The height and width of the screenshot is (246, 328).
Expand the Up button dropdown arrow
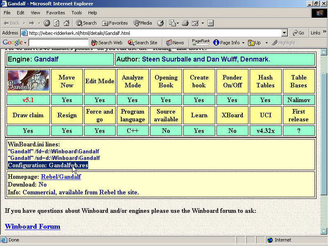pos(266,43)
